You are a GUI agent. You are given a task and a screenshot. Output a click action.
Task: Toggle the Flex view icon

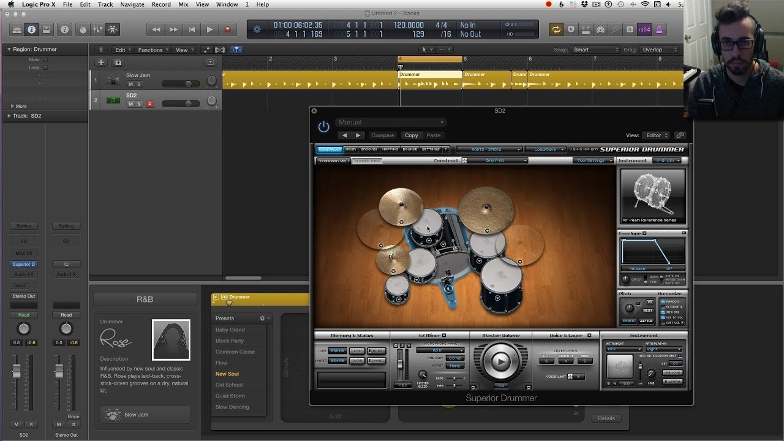220,50
